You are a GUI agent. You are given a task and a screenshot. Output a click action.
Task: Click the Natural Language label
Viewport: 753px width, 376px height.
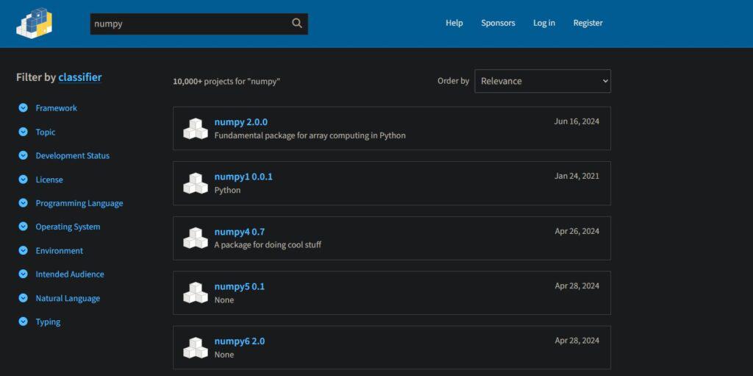(x=68, y=298)
